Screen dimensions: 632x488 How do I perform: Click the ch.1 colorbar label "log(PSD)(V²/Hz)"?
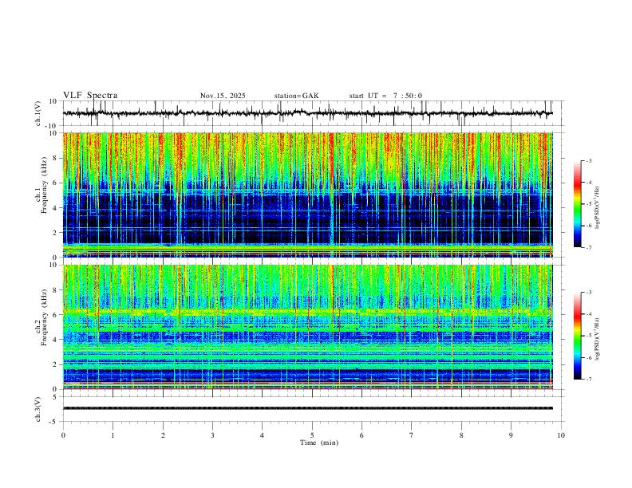(x=598, y=208)
